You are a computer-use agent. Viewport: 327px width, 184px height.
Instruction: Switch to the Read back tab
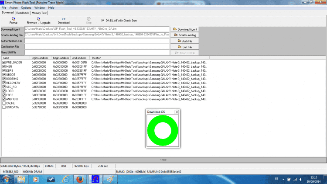tap(23, 13)
